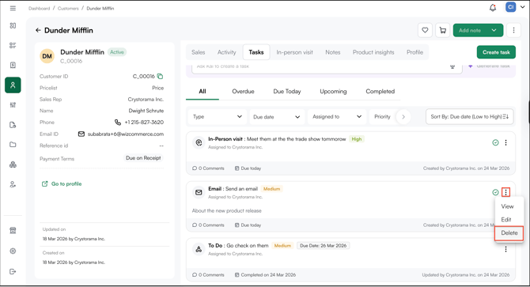Open the products cluster icon in sidebar

[13, 164]
